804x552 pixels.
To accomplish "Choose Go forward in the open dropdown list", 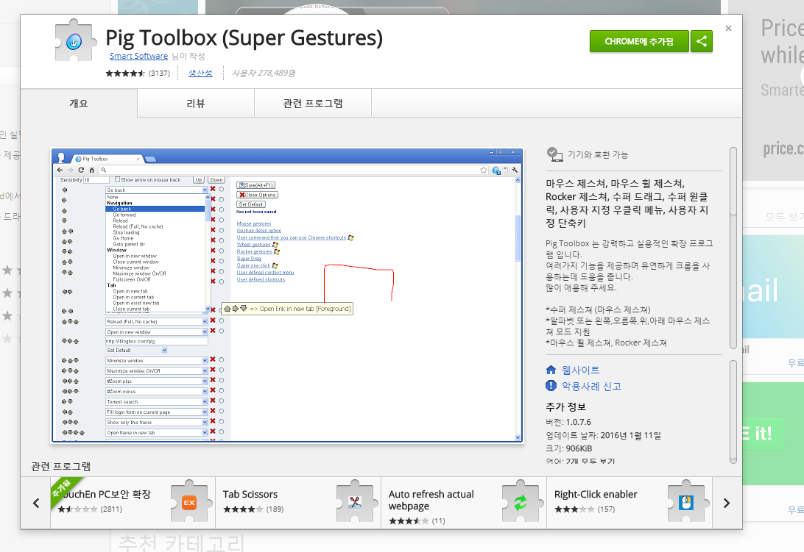I will click(124, 215).
